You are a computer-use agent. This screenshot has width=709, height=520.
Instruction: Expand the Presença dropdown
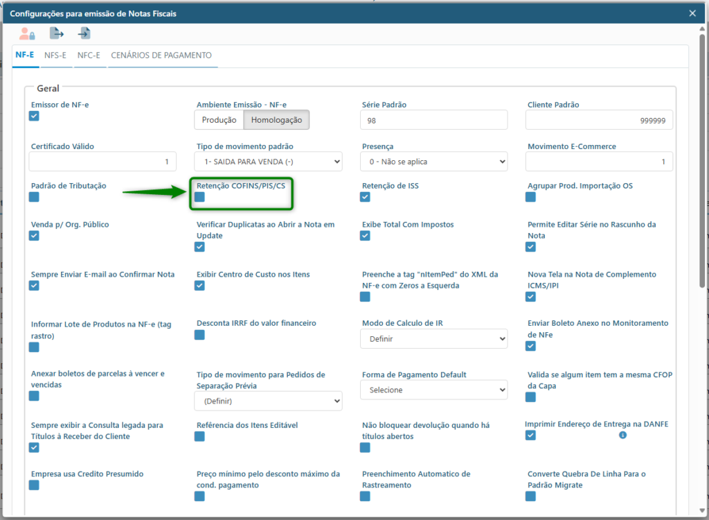coord(434,162)
